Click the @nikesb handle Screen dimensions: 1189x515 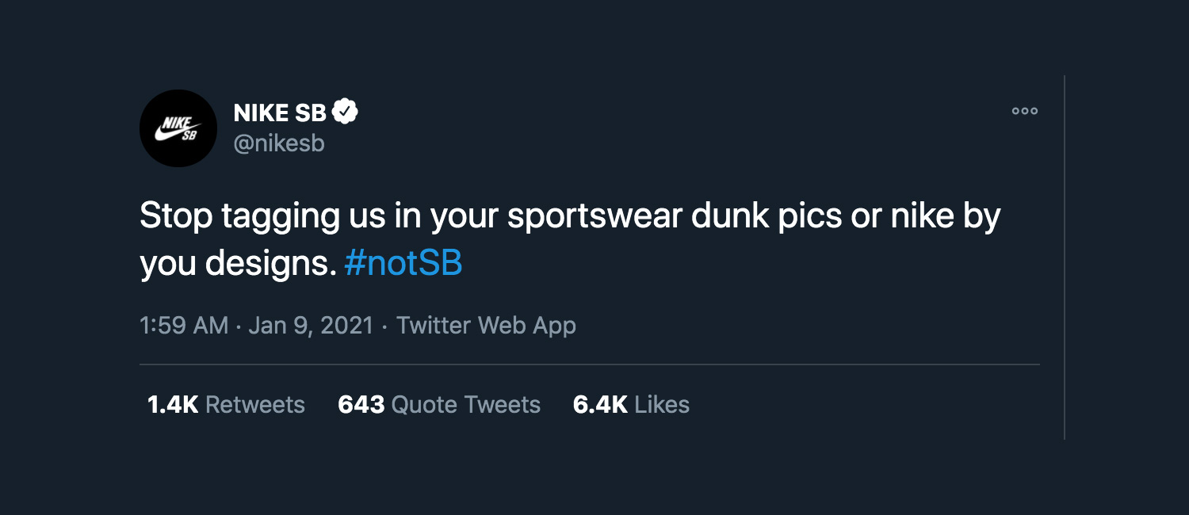pyautogui.click(x=279, y=143)
